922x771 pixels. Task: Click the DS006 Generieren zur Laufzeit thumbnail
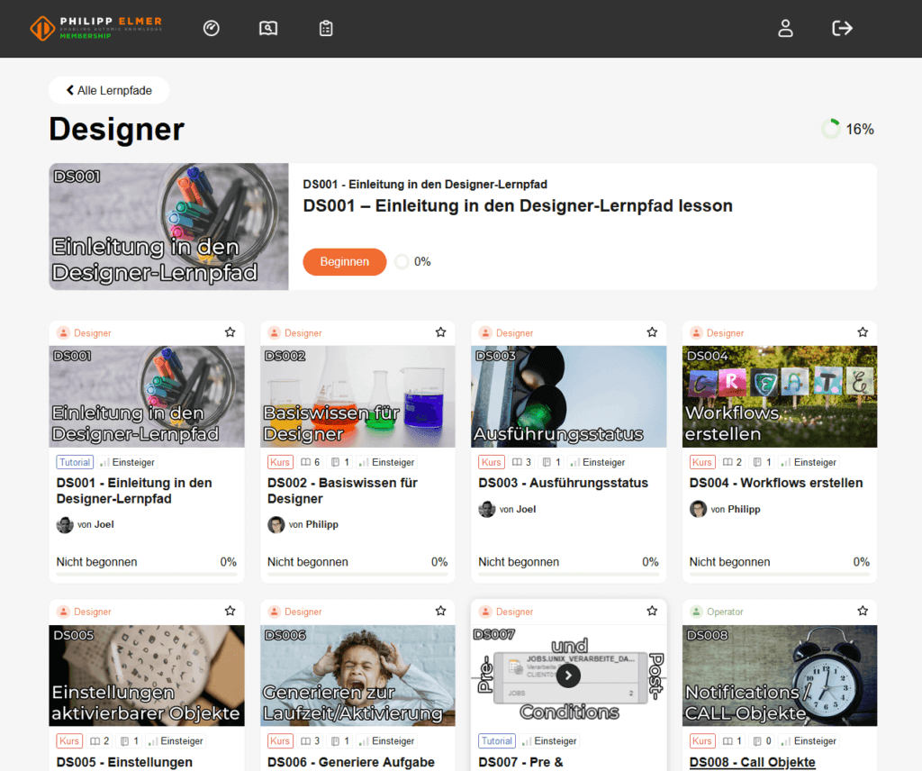357,676
